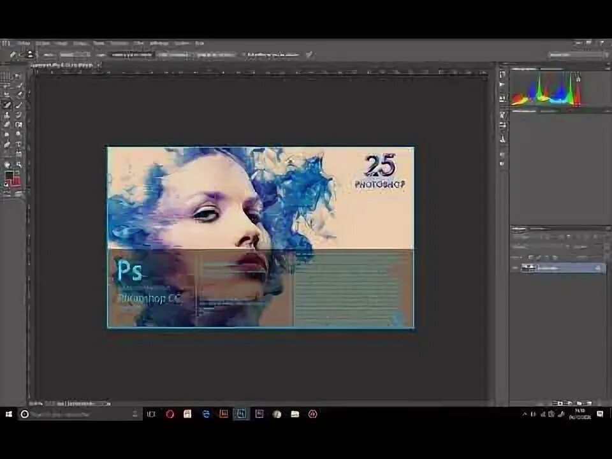
Task: Click the histogram cached data warning icon
Action: [578, 78]
